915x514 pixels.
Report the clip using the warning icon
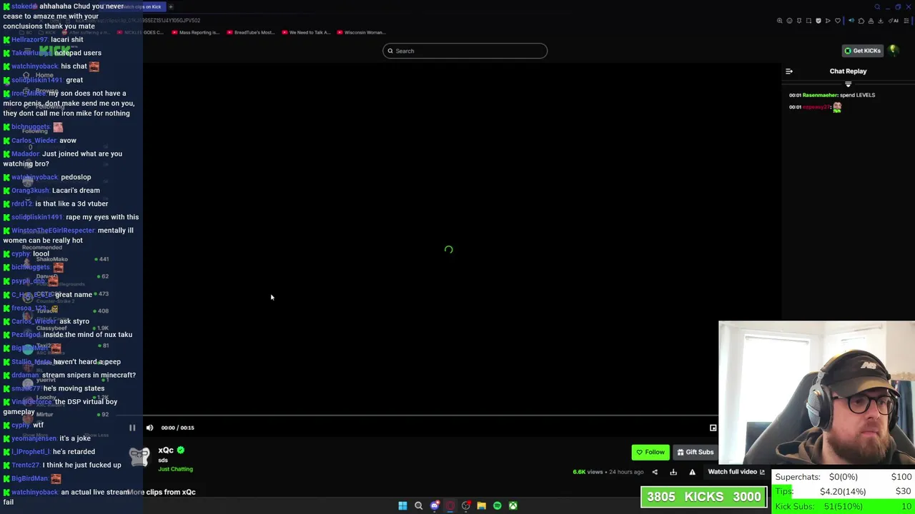pyautogui.click(x=692, y=472)
